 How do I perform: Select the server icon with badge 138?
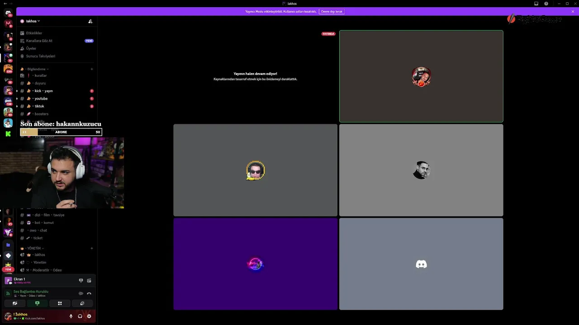click(8, 101)
